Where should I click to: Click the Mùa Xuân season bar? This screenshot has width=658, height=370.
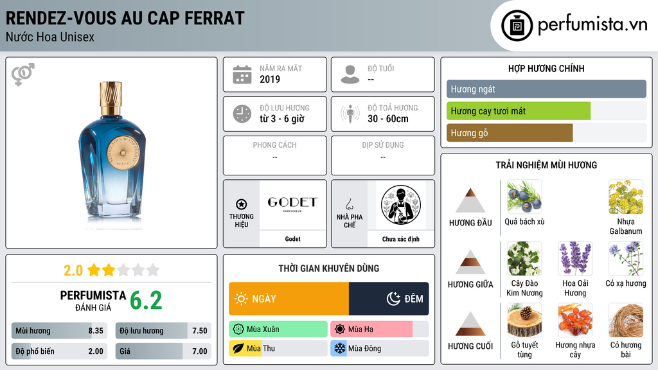(x=278, y=330)
